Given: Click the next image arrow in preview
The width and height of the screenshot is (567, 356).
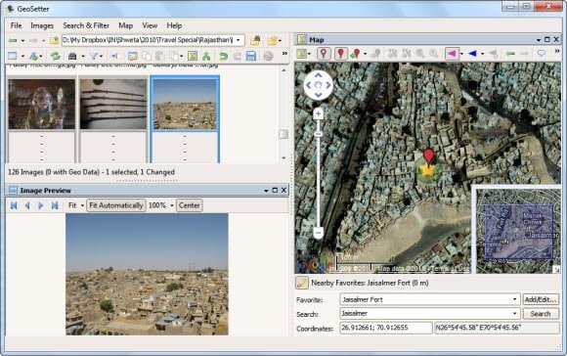Looking at the screenshot, I should pos(40,205).
